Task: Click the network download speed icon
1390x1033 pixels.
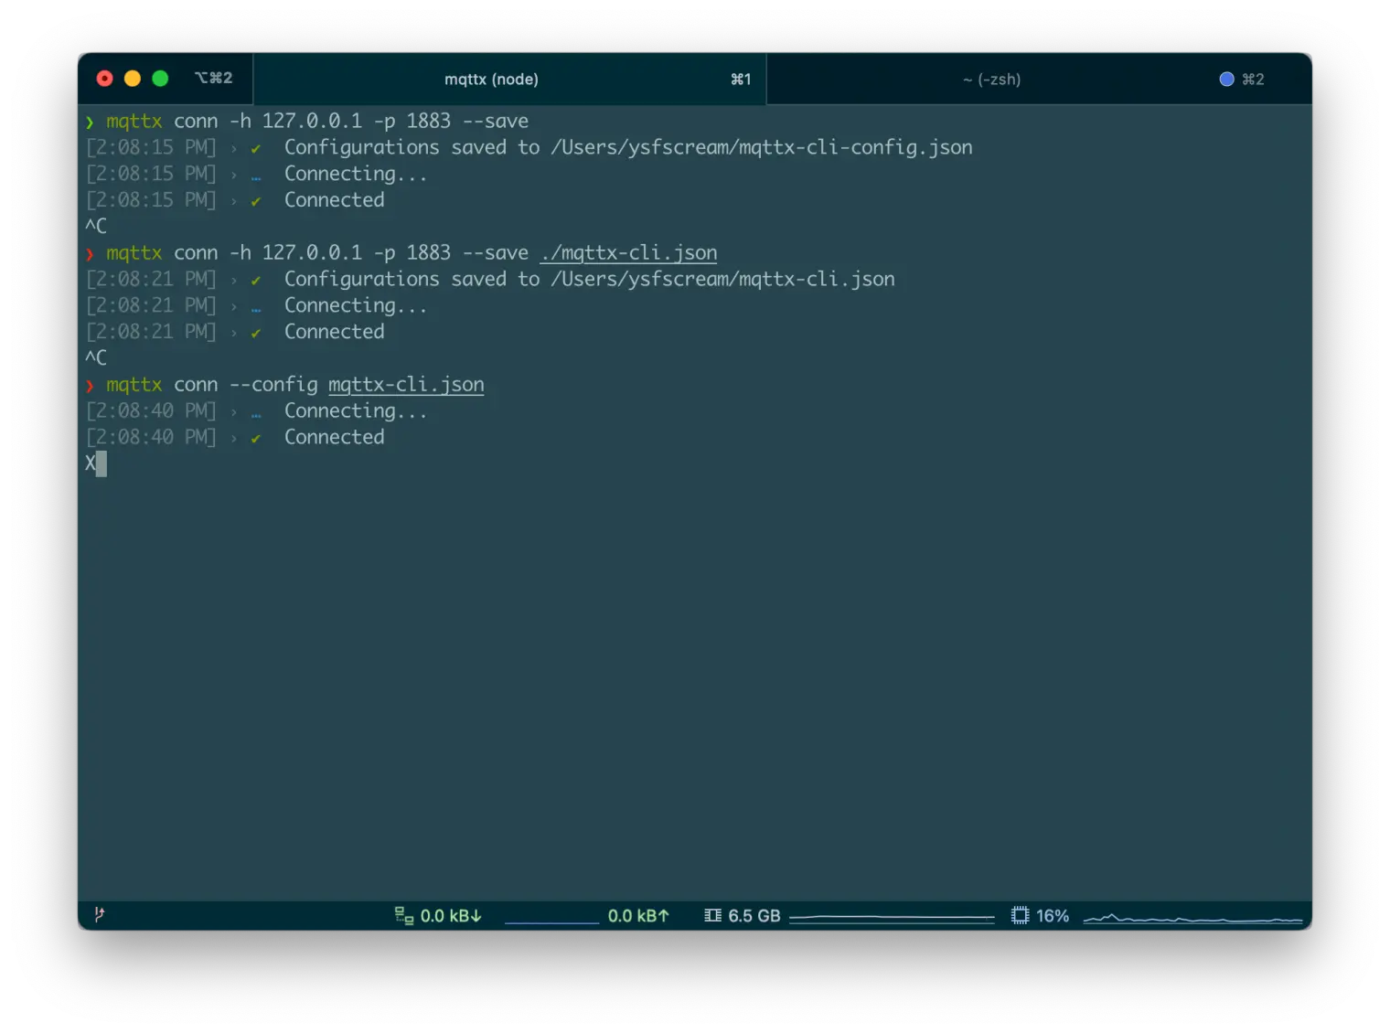Action: click(403, 915)
